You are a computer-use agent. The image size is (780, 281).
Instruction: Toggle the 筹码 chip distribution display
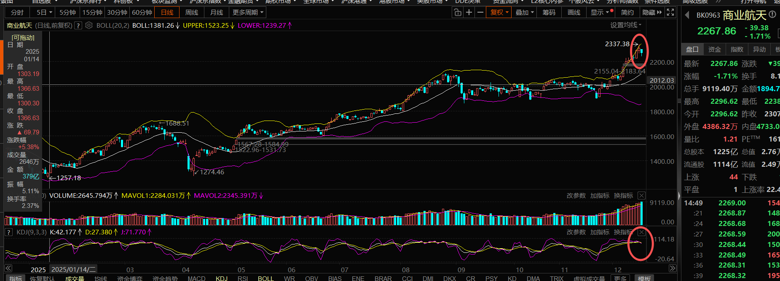(x=549, y=13)
